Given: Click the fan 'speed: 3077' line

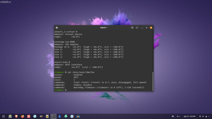Looking at the screenshot, I should tap(66, 77).
